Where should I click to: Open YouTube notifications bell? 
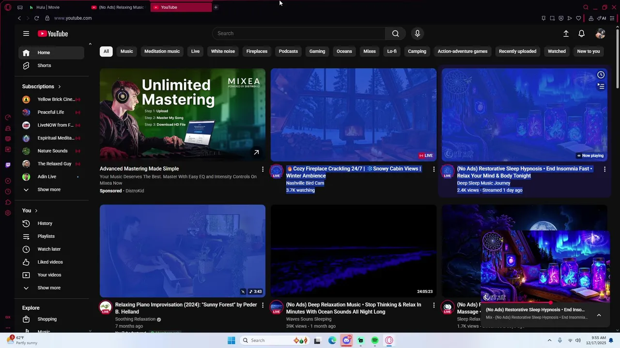[x=582, y=33]
